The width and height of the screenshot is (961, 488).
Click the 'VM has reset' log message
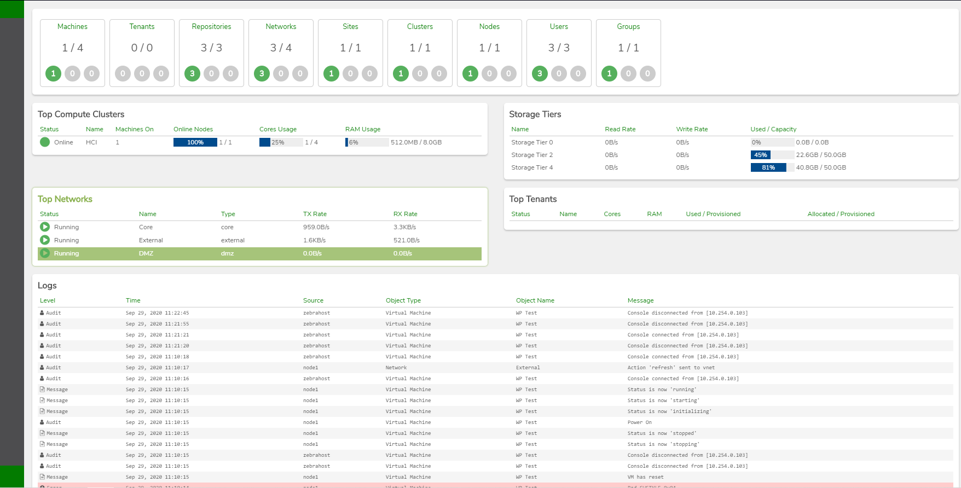645,477
